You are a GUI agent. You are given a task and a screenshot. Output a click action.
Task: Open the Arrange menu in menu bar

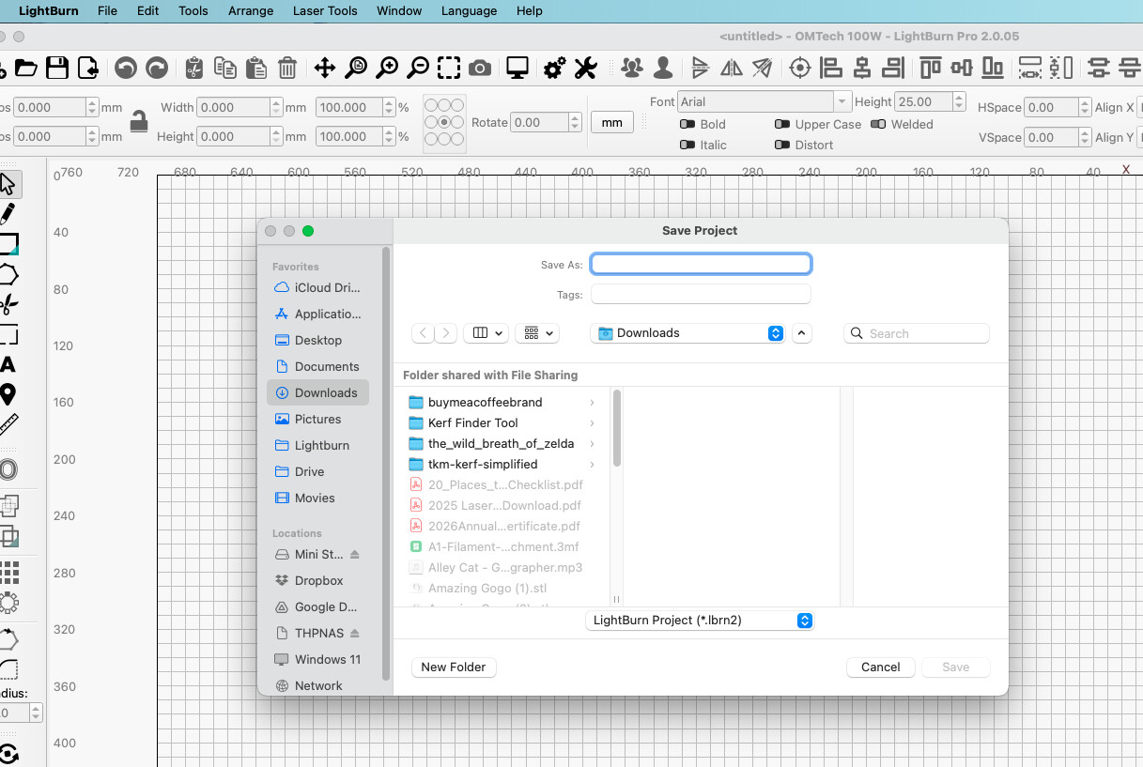click(x=251, y=11)
